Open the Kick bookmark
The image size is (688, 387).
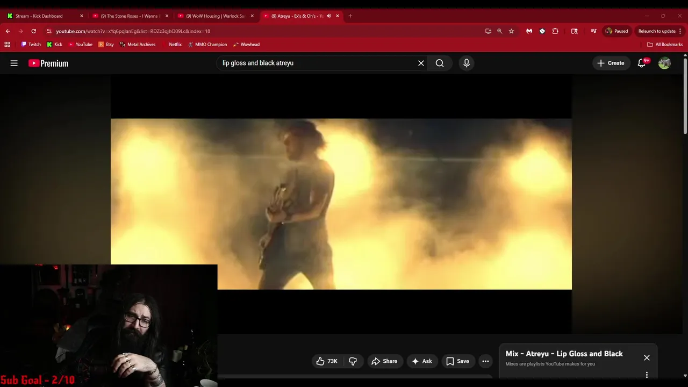pyautogui.click(x=54, y=45)
